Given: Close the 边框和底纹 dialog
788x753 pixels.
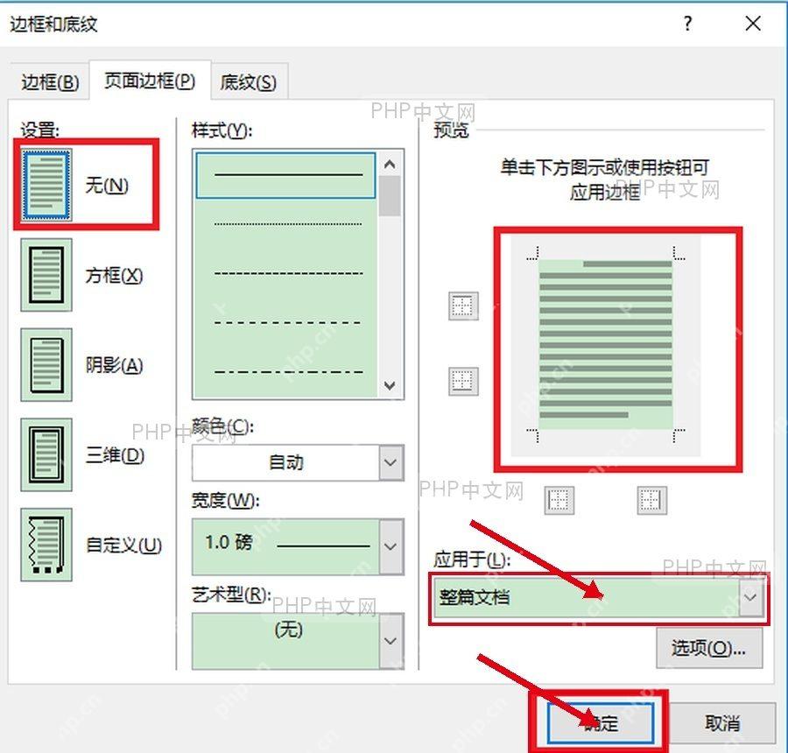Looking at the screenshot, I should coord(753,23).
